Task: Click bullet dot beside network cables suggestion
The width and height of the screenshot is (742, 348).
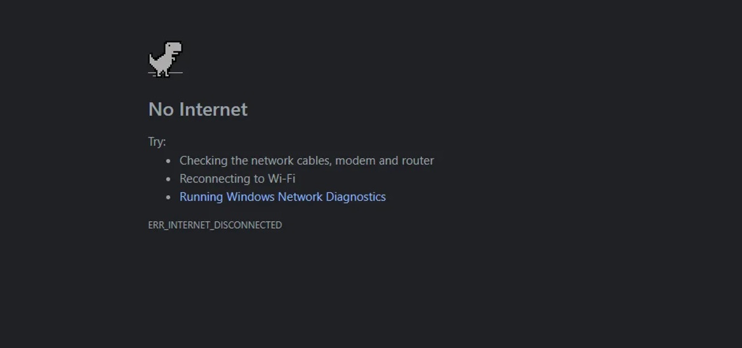Action: (x=168, y=161)
